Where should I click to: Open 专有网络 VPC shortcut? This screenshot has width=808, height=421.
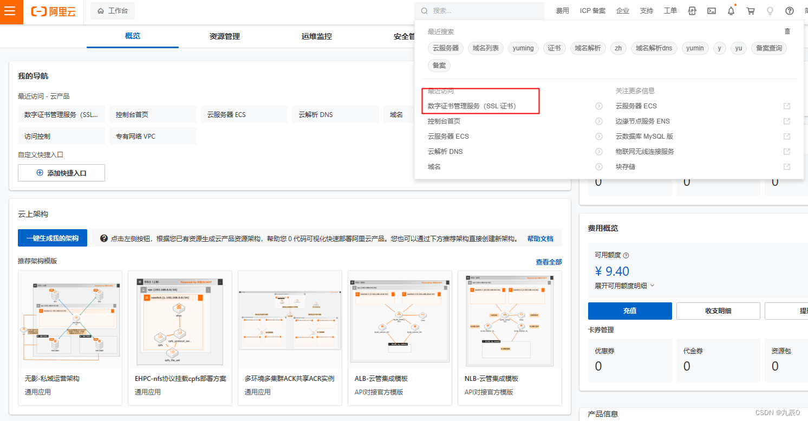pyautogui.click(x=153, y=137)
